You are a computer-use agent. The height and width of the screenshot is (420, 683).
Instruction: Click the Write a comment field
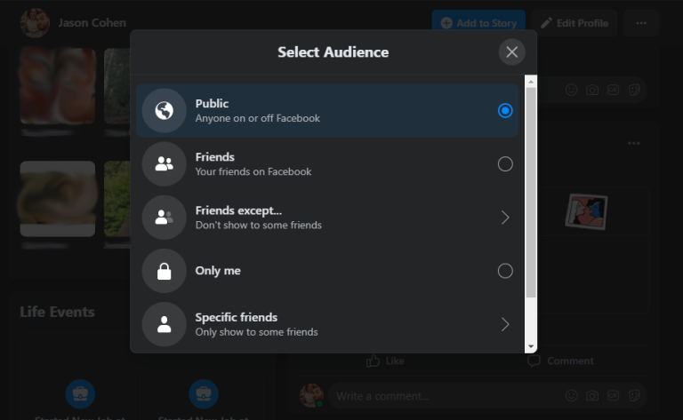[445, 395]
